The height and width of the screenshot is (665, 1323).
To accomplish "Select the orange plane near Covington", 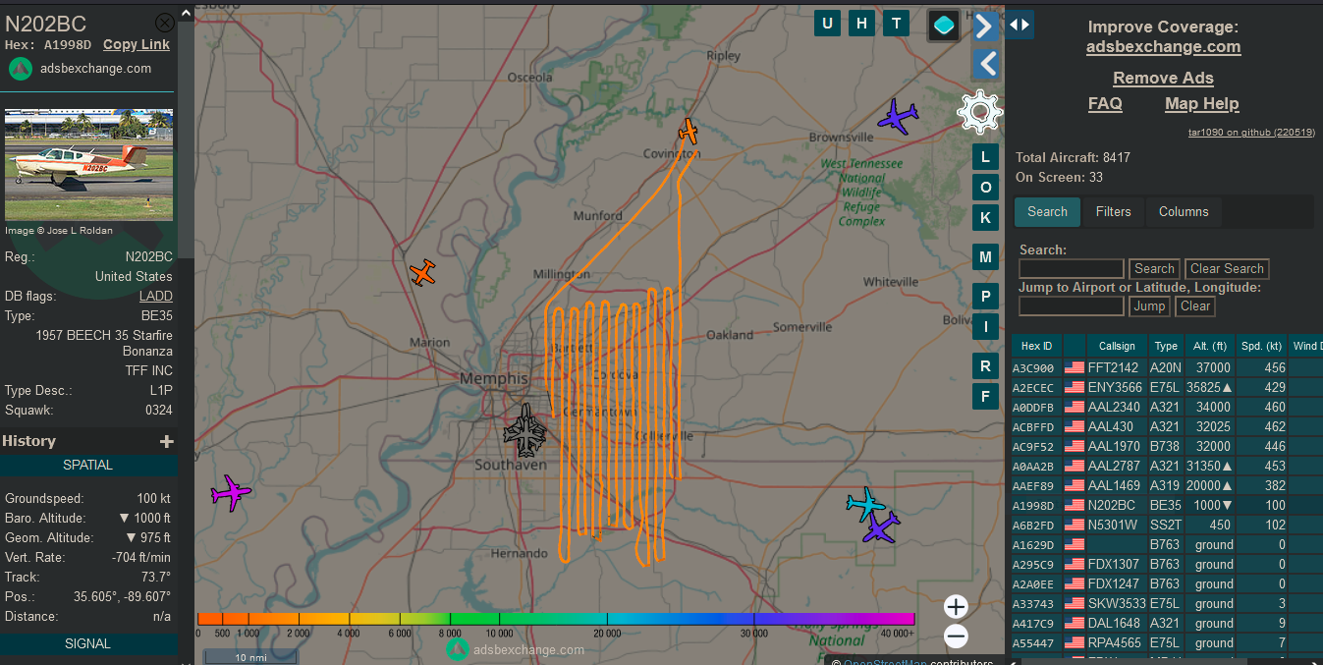I will click(689, 131).
